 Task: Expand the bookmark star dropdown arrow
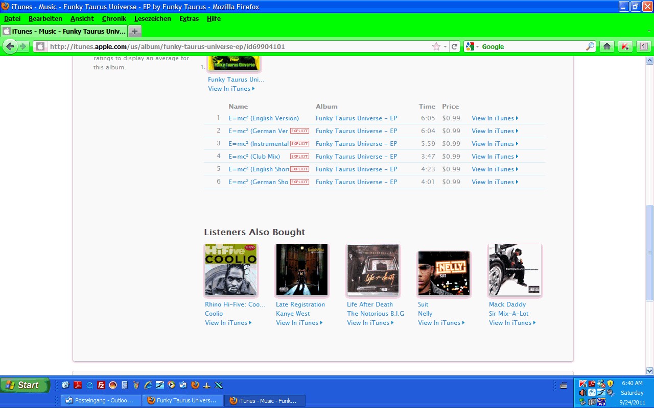(x=445, y=46)
